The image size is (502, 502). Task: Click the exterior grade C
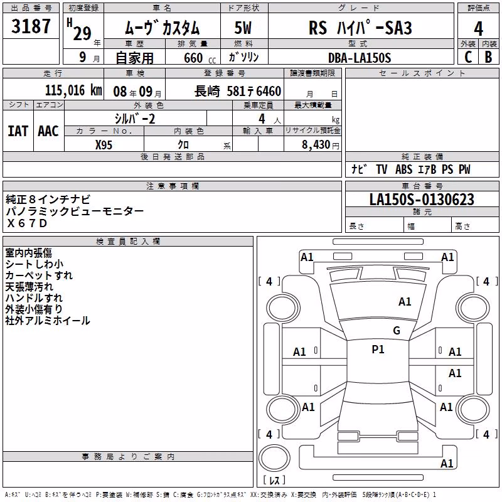tap(468, 57)
